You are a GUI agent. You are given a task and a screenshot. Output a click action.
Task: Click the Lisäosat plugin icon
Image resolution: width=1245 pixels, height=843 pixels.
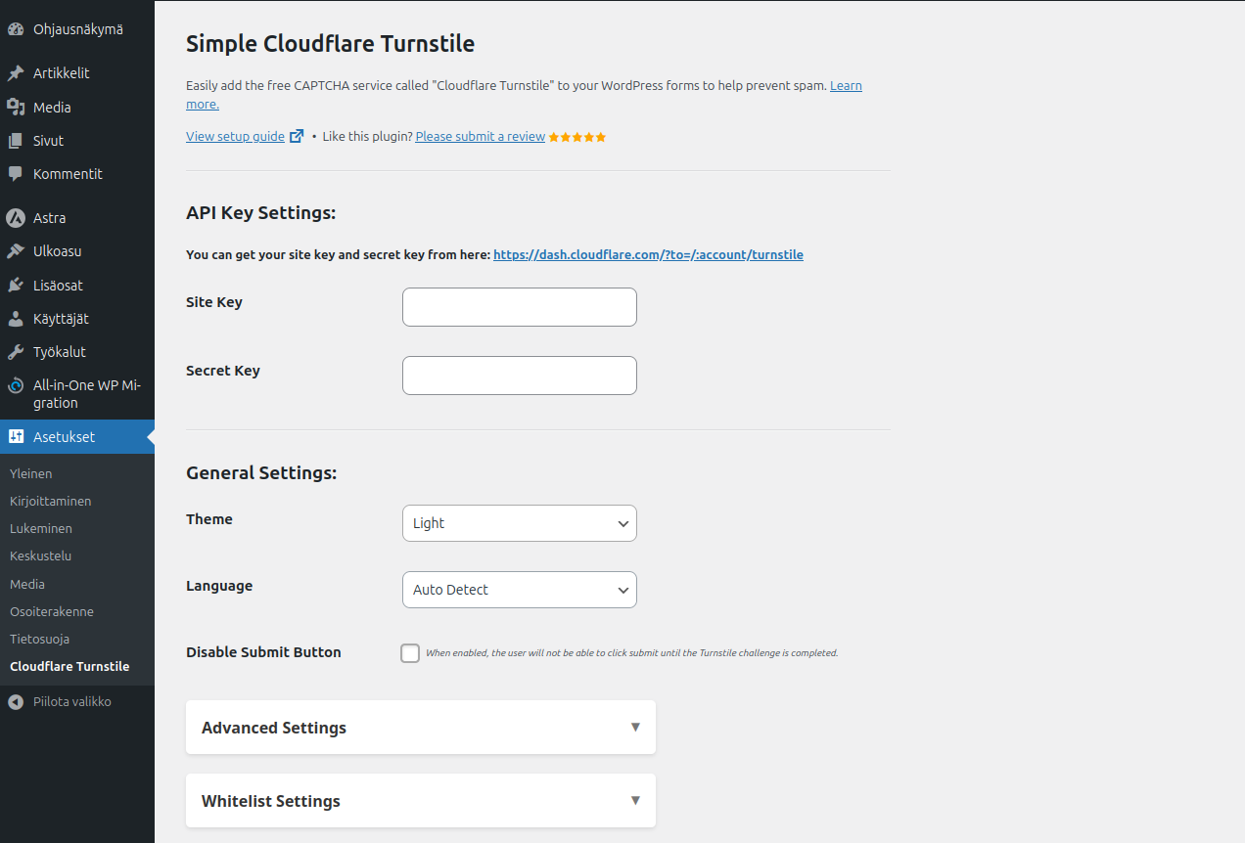point(16,286)
